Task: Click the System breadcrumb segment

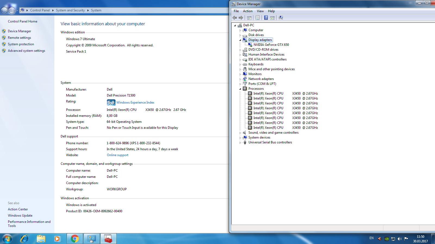Action: click(x=96, y=10)
